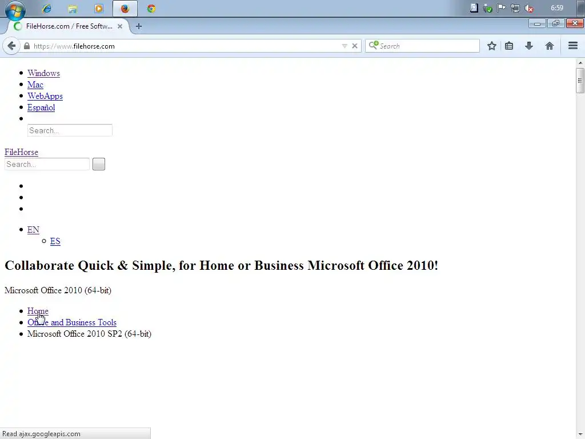The image size is (585, 439).
Task: Go to the Firefox home page icon
Action: [x=549, y=46]
